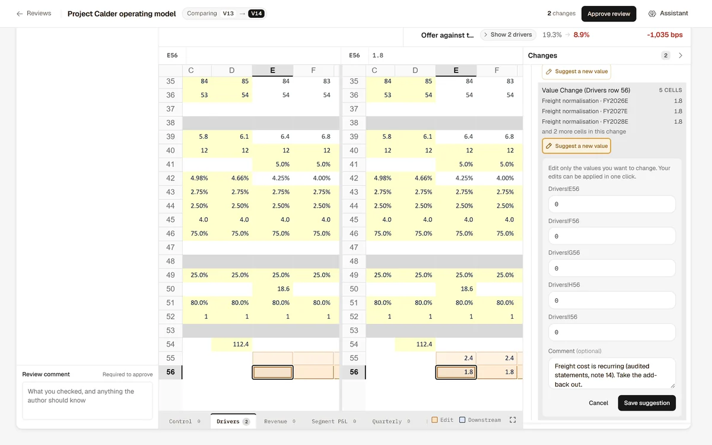This screenshot has height=445, width=712.
Task: Click the '-1,035 bps' delta value
Action: pyautogui.click(x=665, y=35)
